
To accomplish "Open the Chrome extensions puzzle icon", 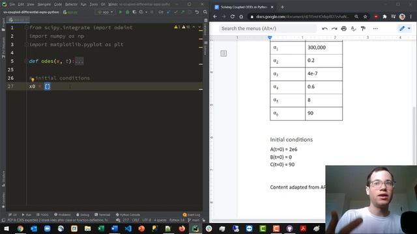I will [x=384, y=17].
